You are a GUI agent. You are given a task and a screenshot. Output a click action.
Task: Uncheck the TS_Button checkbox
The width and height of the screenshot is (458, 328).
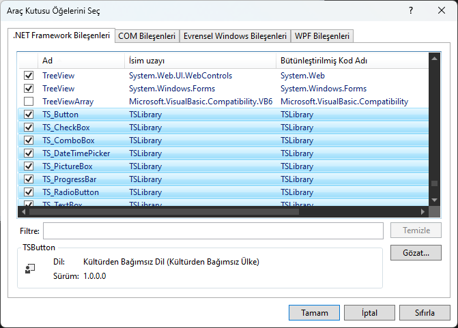pos(29,115)
